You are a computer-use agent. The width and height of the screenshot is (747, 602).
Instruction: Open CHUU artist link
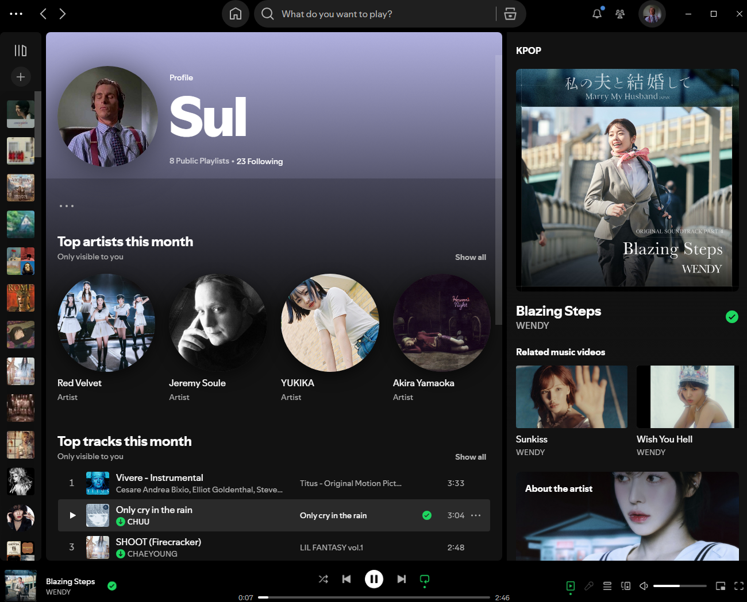click(x=138, y=522)
